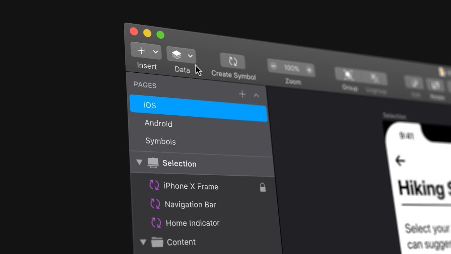This screenshot has height=254, width=451.
Task: Collapse the Selection artboard triangle
Action: 139,162
